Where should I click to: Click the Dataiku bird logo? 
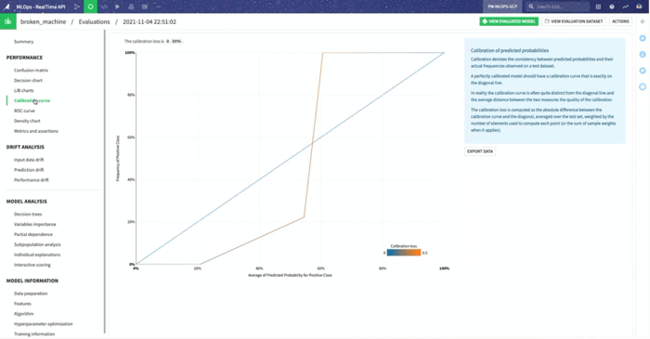click(6, 7)
